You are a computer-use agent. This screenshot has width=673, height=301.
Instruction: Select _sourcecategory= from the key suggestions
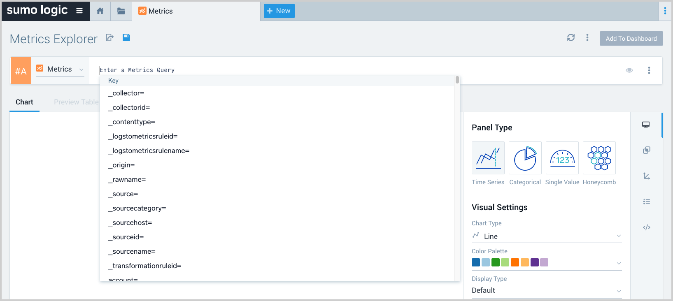137,208
